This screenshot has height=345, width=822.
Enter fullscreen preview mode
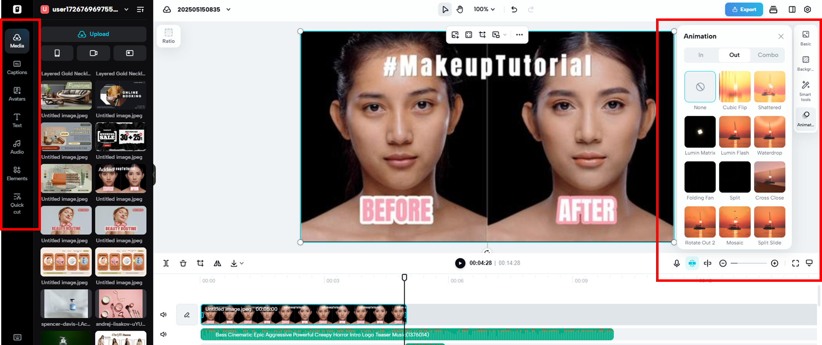point(795,263)
